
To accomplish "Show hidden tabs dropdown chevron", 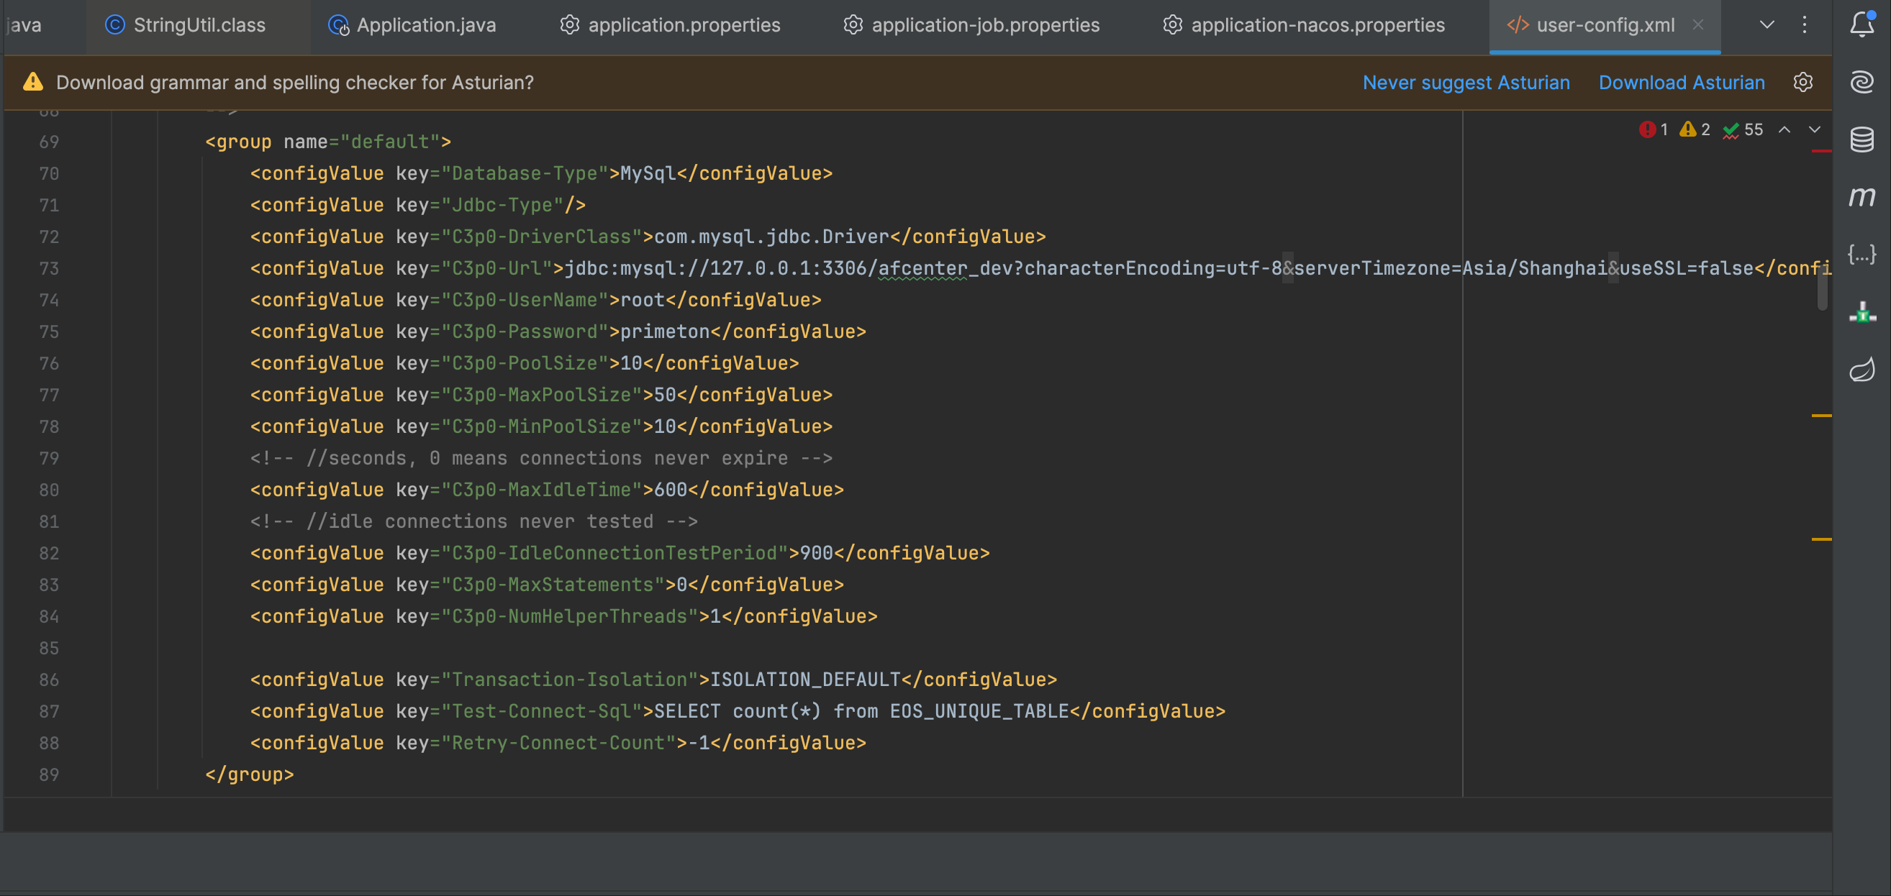I will point(1767,24).
